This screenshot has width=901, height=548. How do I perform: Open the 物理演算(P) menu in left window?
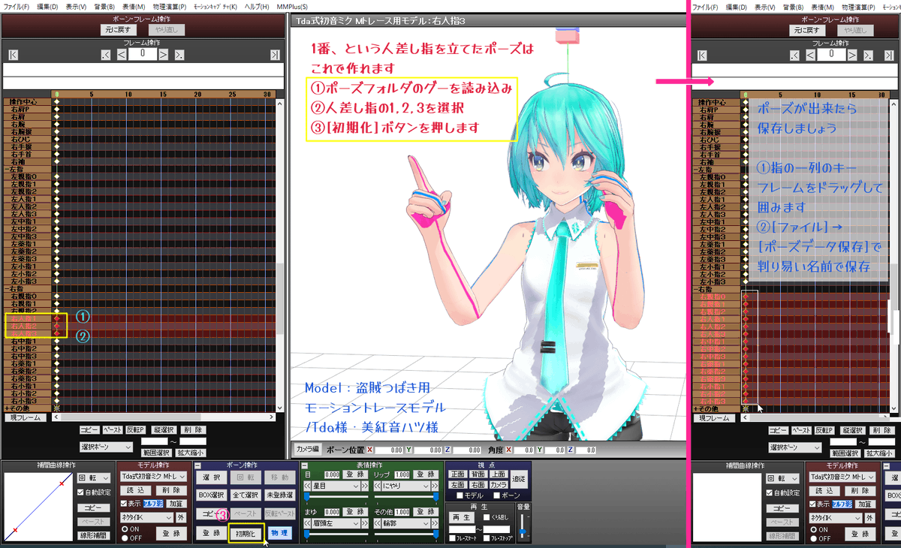[170, 7]
